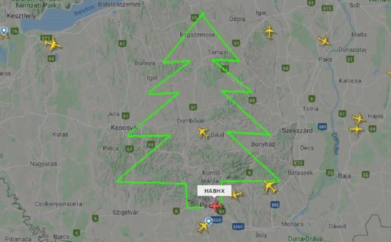Click the green tree-shaped flight trail top

[x=202, y=13]
